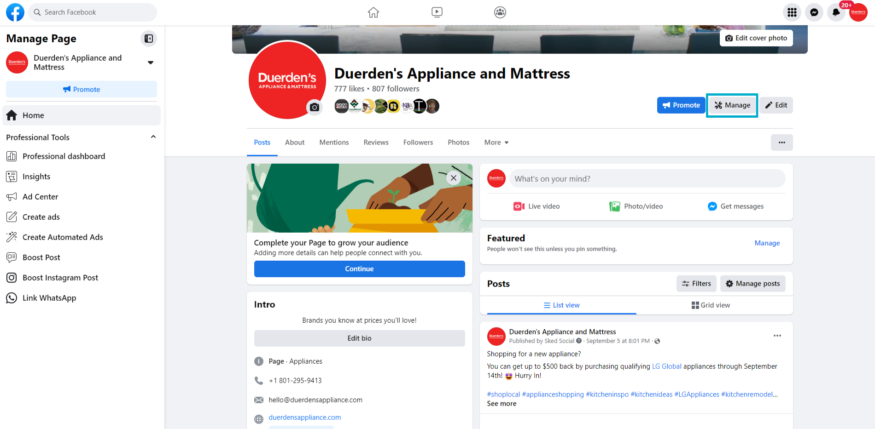
Task: Click Continue to complete your Page
Action: 360,269
